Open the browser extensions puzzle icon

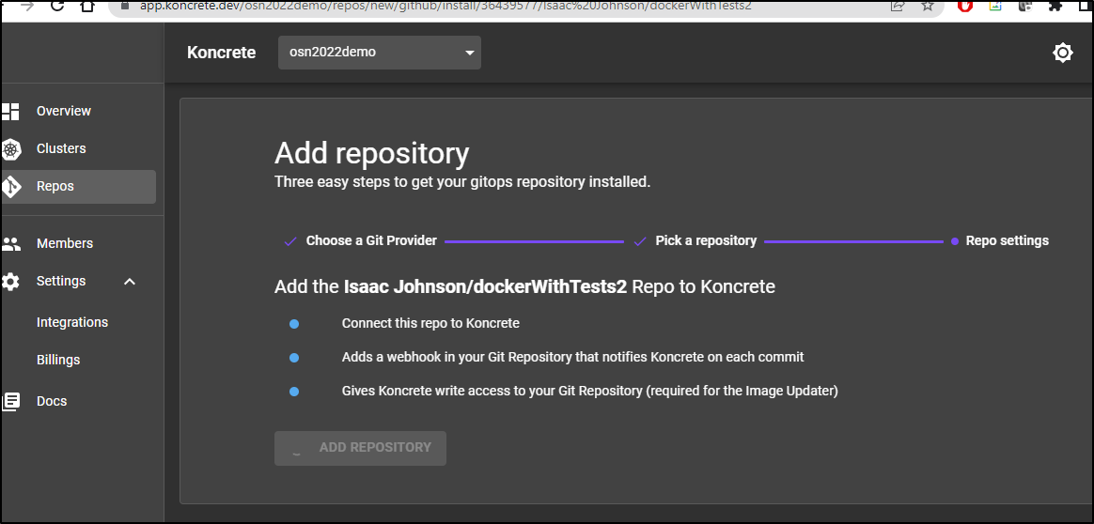tap(1055, 6)
